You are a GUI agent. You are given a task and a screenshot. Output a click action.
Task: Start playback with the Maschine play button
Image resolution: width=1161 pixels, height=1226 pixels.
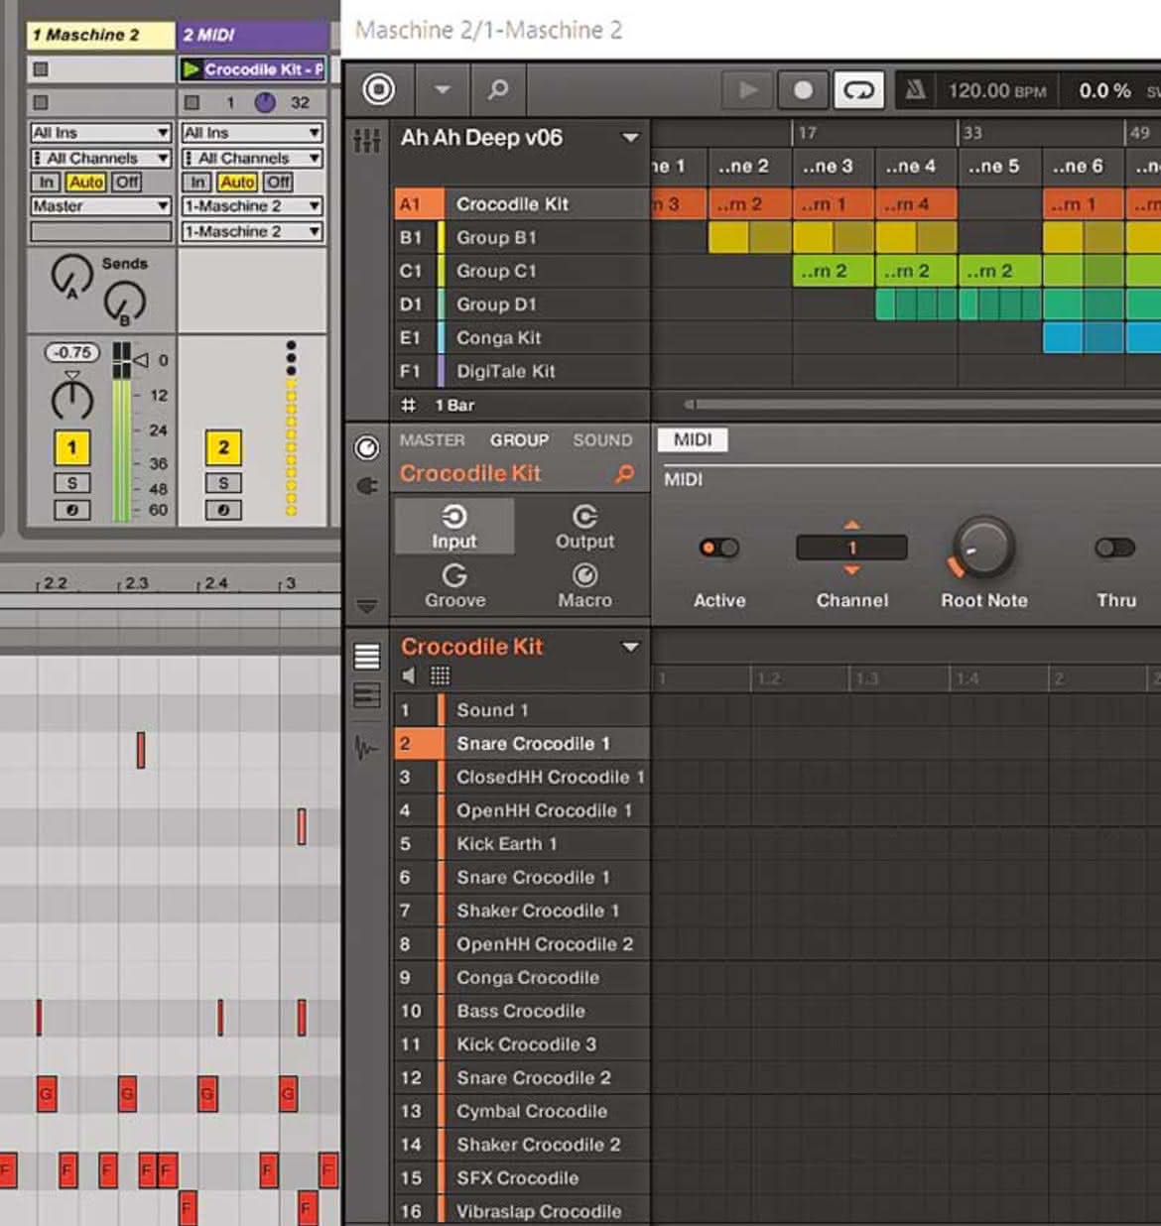coord(748,90)
